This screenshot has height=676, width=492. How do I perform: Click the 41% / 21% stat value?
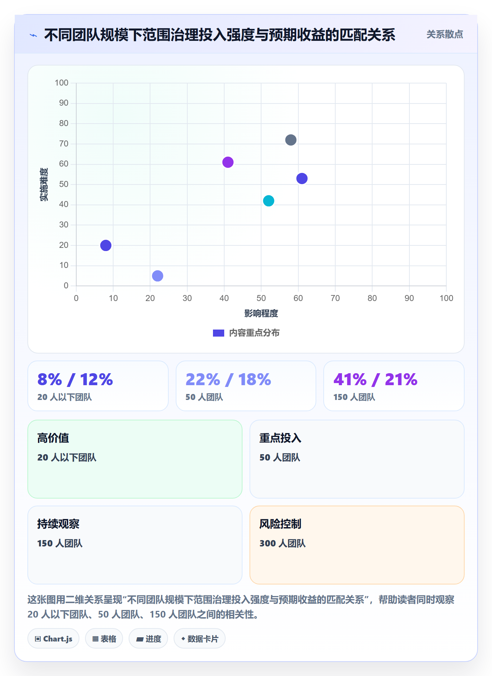click(x=375, y=380)
